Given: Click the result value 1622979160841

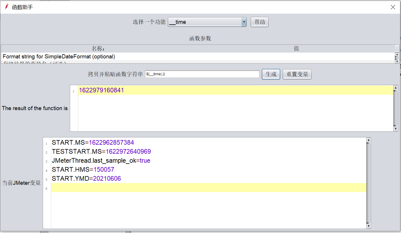Looking at the screenshot, I should point(101,90).
